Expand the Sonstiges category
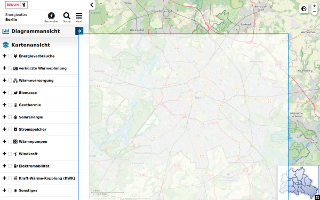This screenshot has height=200, width=320. 4,190
